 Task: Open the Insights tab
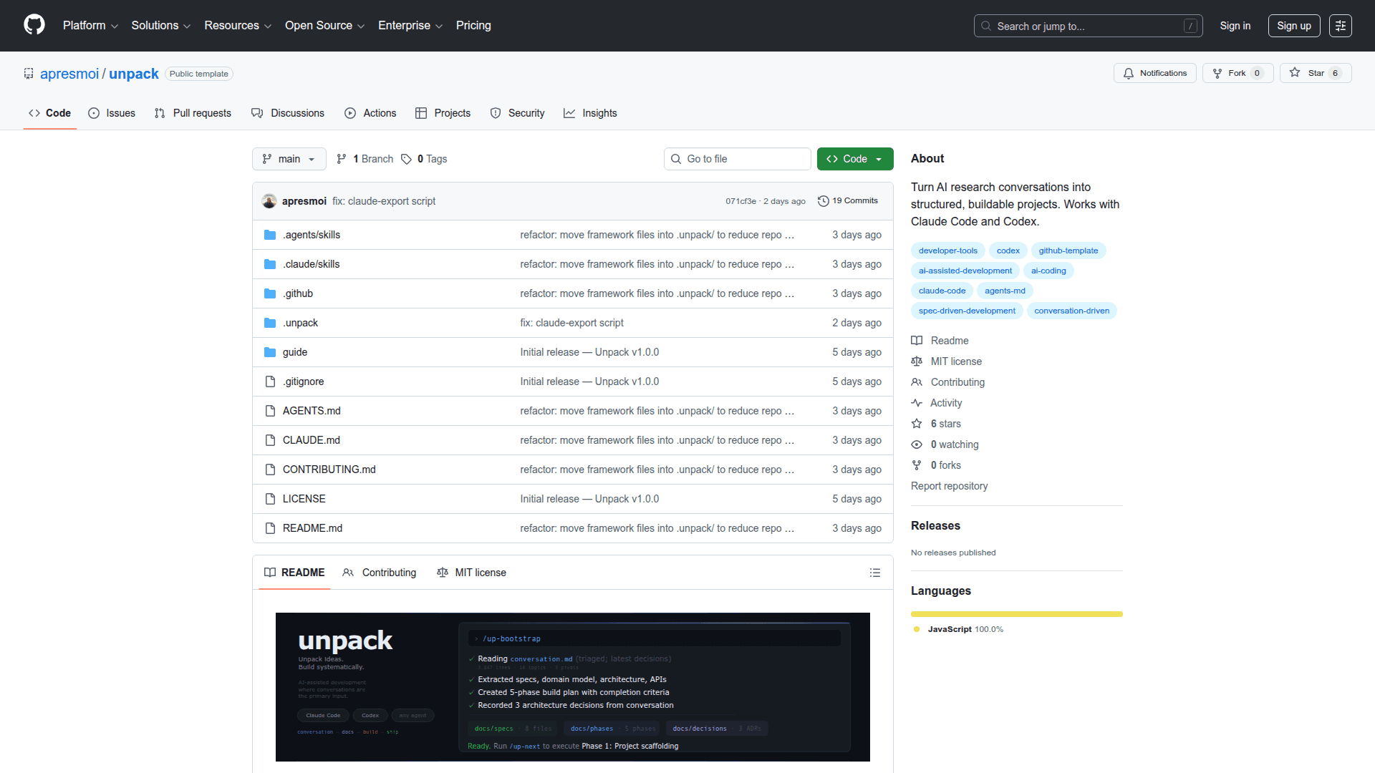coord(590,113)
